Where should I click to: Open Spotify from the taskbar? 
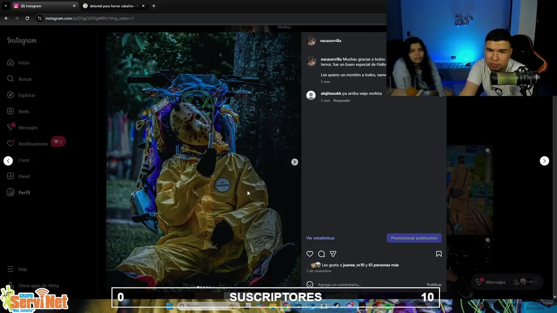pyautogui.click(x=388, y=306)
